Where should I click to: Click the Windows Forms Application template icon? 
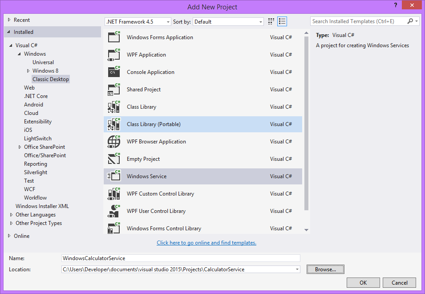pos(114,37)
